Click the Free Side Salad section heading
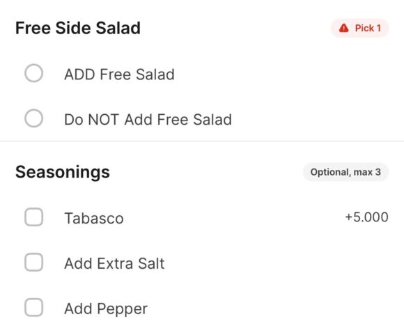The width and height of the screenshot is (404, 328). coord(78,28)
